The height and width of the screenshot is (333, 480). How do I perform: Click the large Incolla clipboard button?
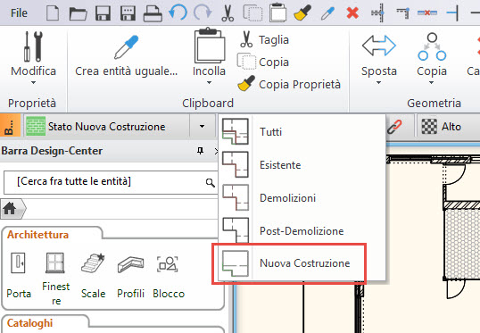coord(210,46)
